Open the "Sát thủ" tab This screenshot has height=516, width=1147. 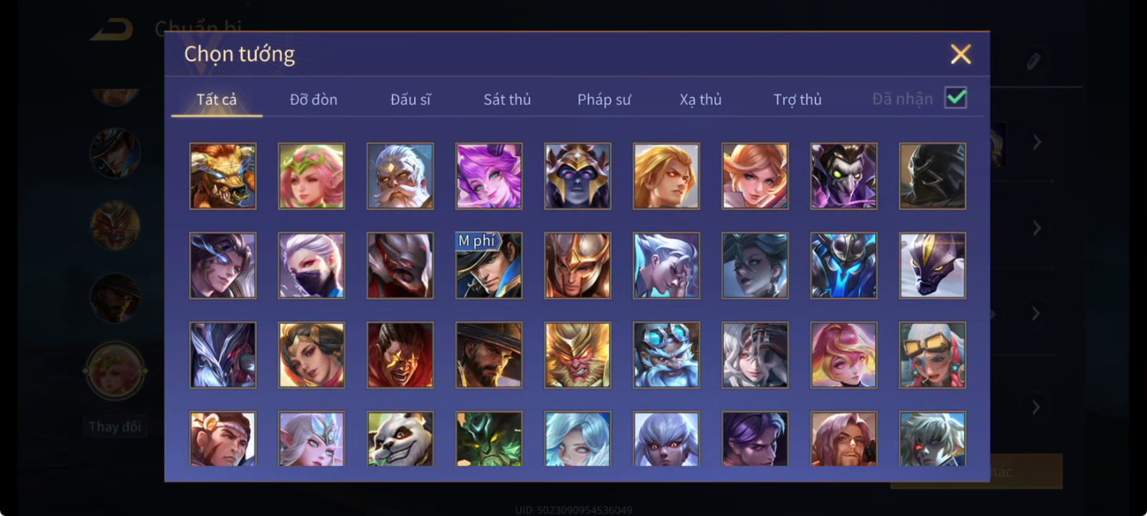pyautogui.click(x=507, y=100)
